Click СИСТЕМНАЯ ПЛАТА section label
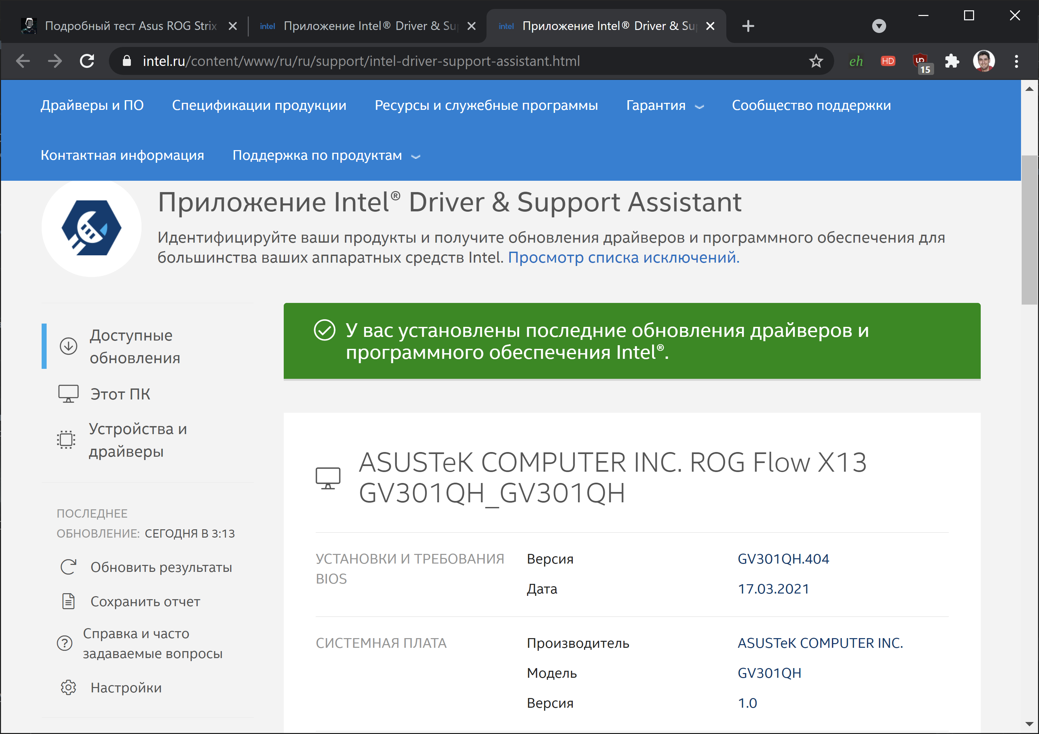 (x=381, y=643)
